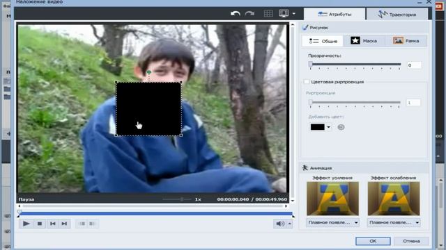Image resolution: width=446 pixels, height=250 pixels.
Task: Click the volume speaker icon
Action: 280,224
